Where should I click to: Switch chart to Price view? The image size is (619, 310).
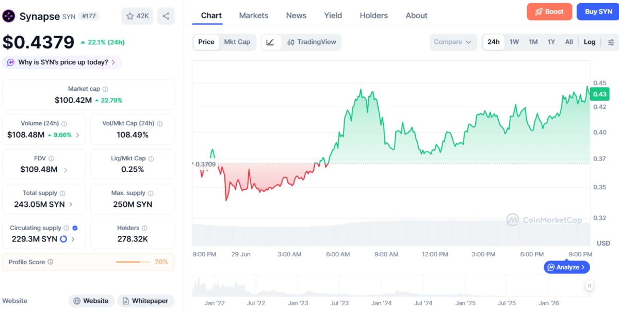[206, 42]
